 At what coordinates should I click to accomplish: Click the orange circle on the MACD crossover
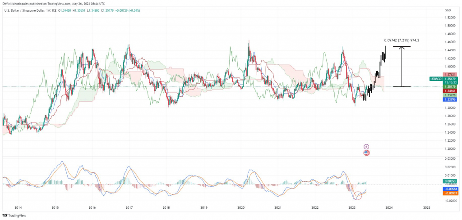click(x=358, y=196)
